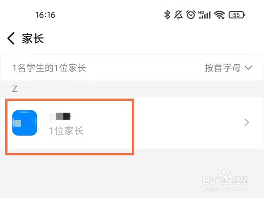The width and height of the screenshot is (264, 198).
Task: Tap the 16:16 clock in status bar
Action: tap(45, 15)
